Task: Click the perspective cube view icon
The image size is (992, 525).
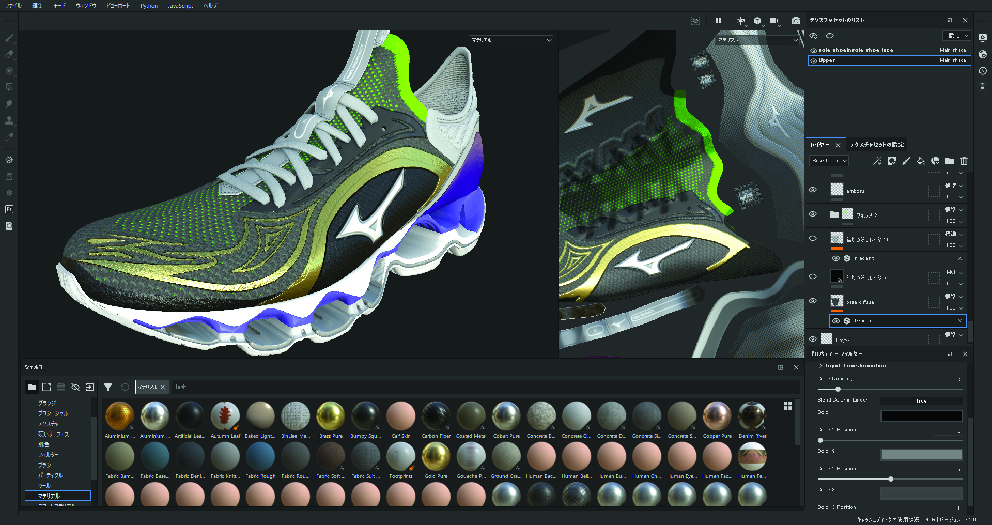Action: point(757,21)
